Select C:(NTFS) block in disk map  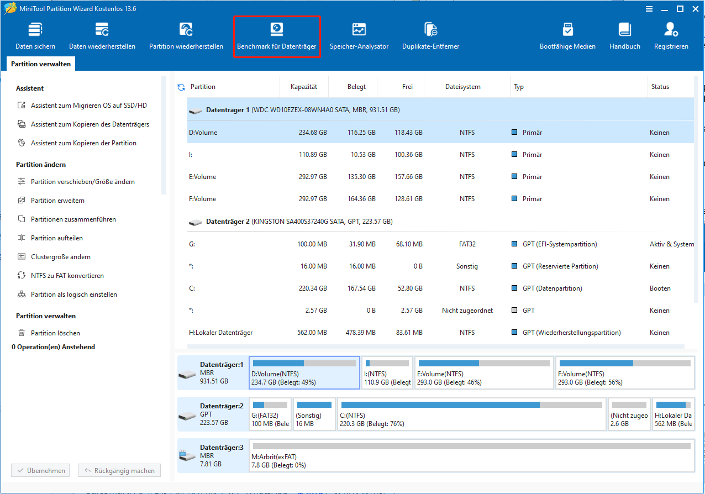click(471, 414)
